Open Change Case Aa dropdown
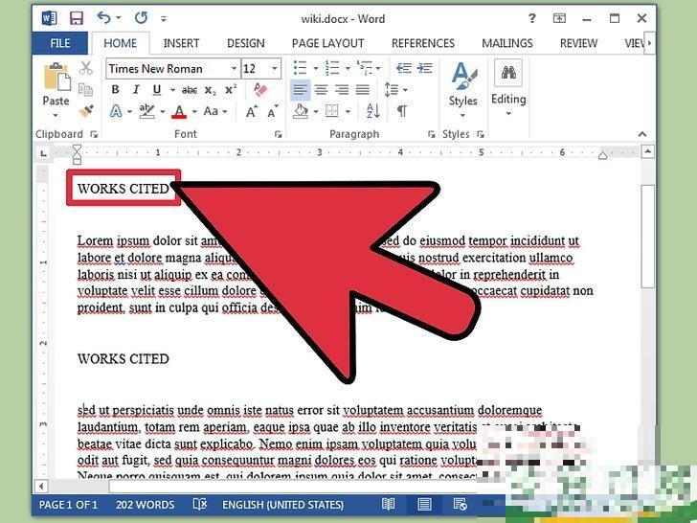Screen dimensions: 697x523 (215, 111)
